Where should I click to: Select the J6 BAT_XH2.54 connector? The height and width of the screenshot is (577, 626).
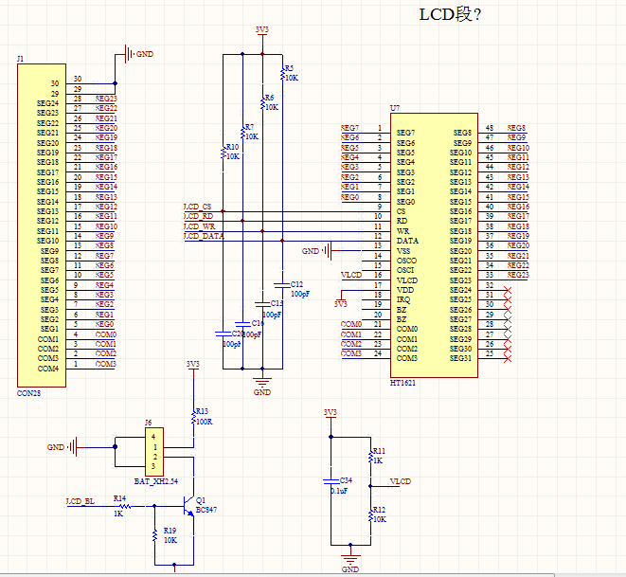tap(154, 452)
